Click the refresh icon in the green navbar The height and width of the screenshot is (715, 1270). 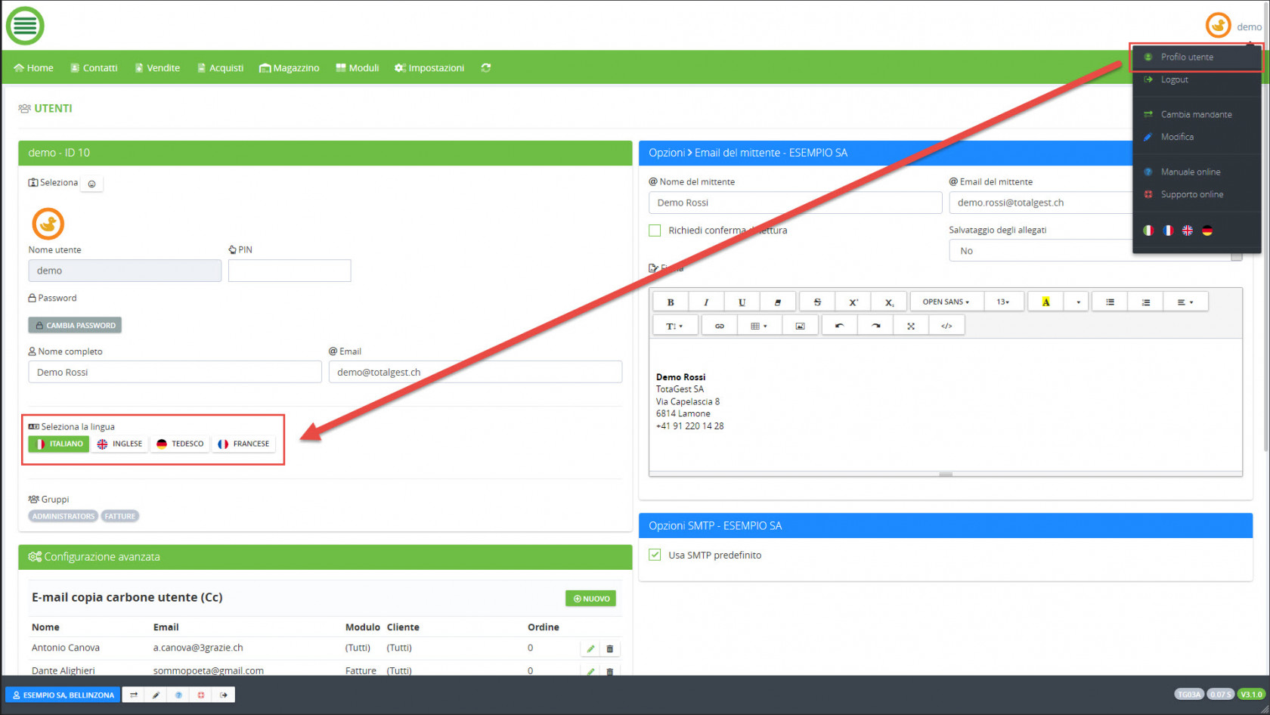(486, 68)
